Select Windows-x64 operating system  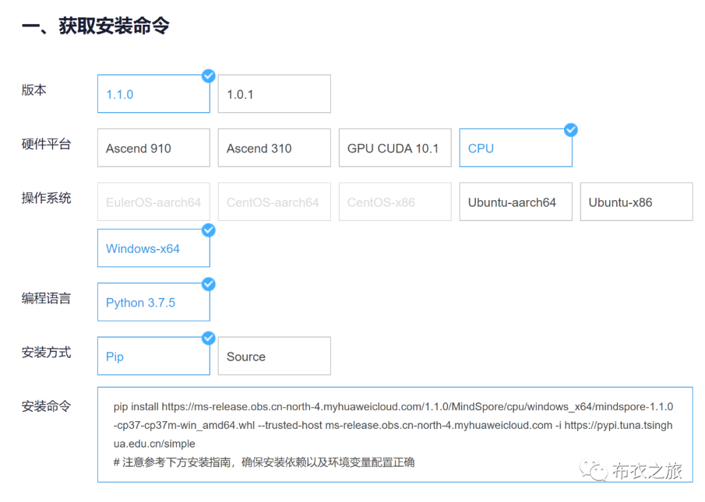[153, 248]
